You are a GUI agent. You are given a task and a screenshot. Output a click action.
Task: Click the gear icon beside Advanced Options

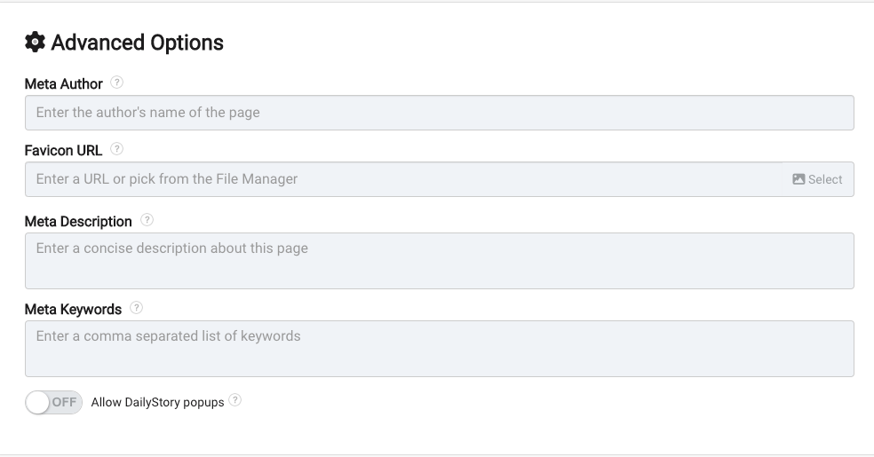tap(35, 43)
